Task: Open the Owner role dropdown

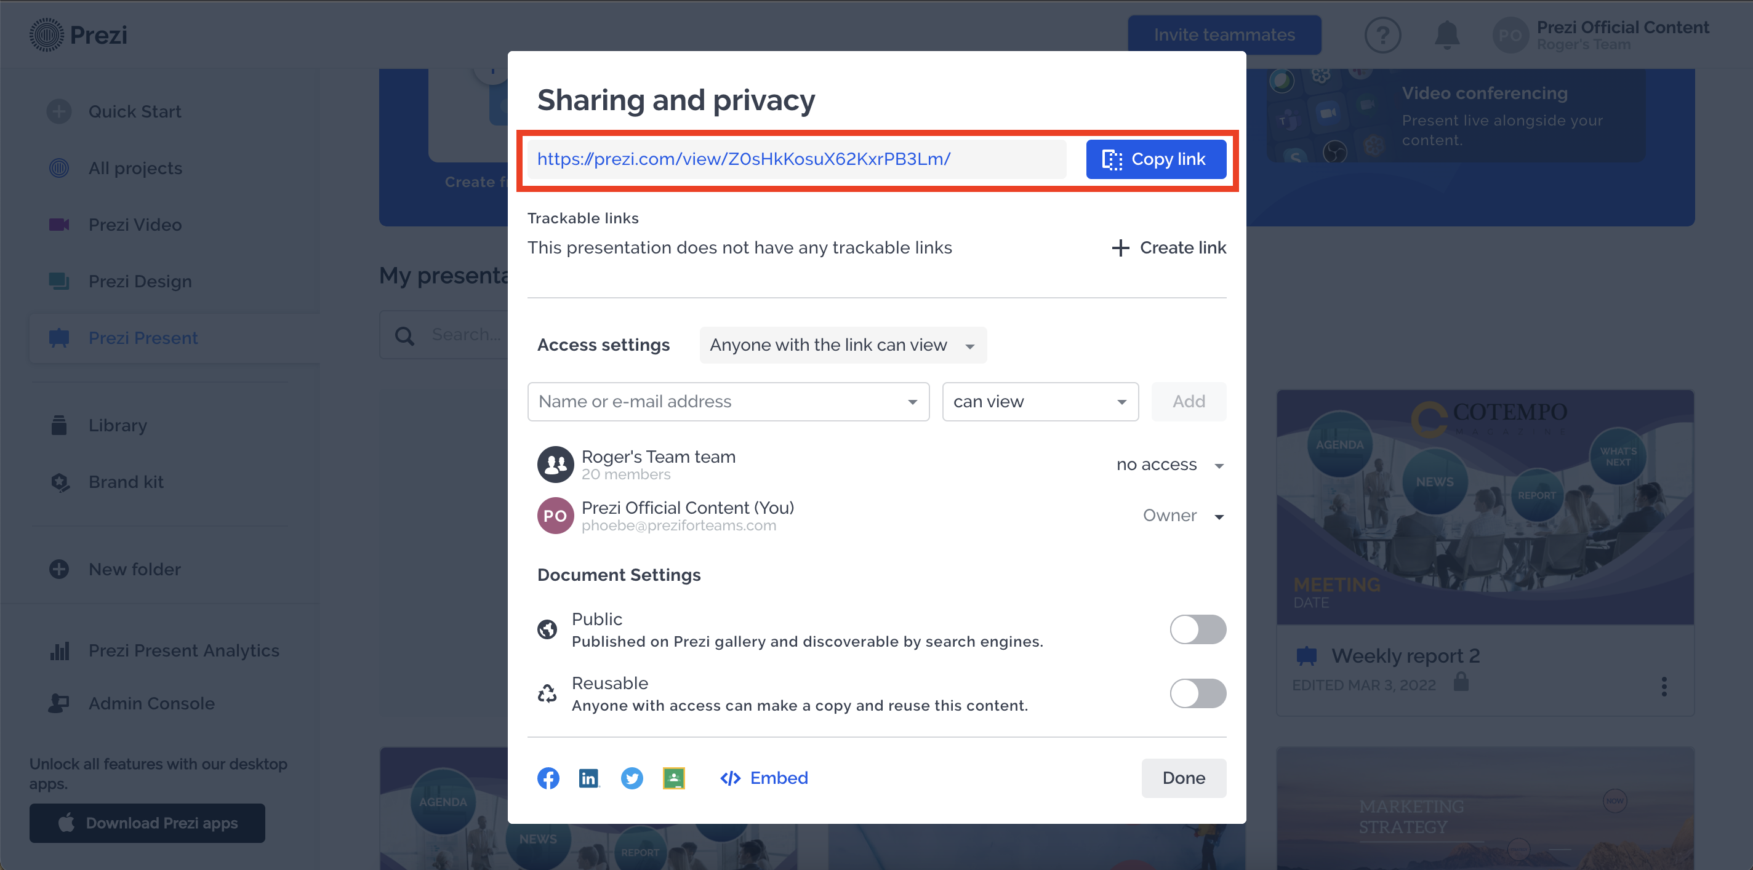Action: [x=1183, y=516]
